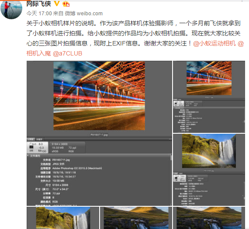Screen dimensions: 249x229
Task: Open the post timestamp 今天 17:00
Action: 39,14
